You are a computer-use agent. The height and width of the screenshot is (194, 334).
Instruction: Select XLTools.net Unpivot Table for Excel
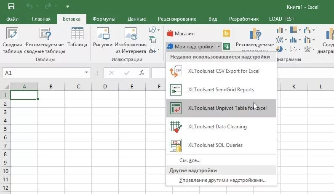click(221, 108)
